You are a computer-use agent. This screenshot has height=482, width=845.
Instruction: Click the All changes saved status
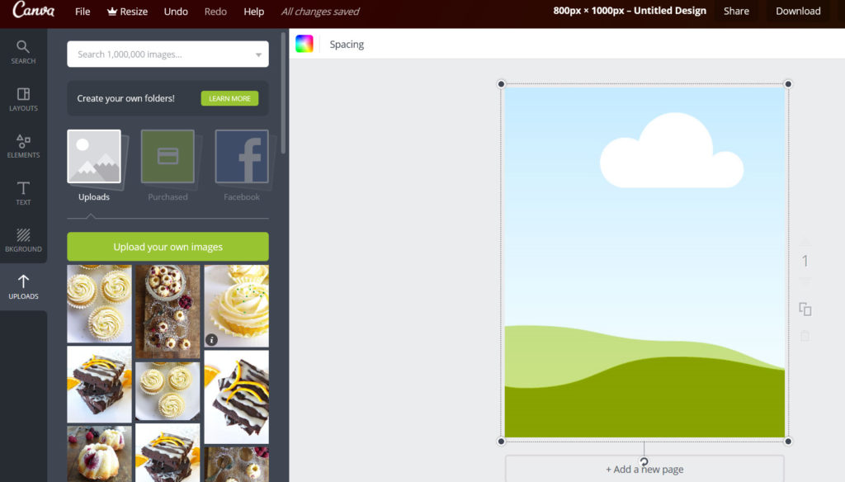click(320, 12)
